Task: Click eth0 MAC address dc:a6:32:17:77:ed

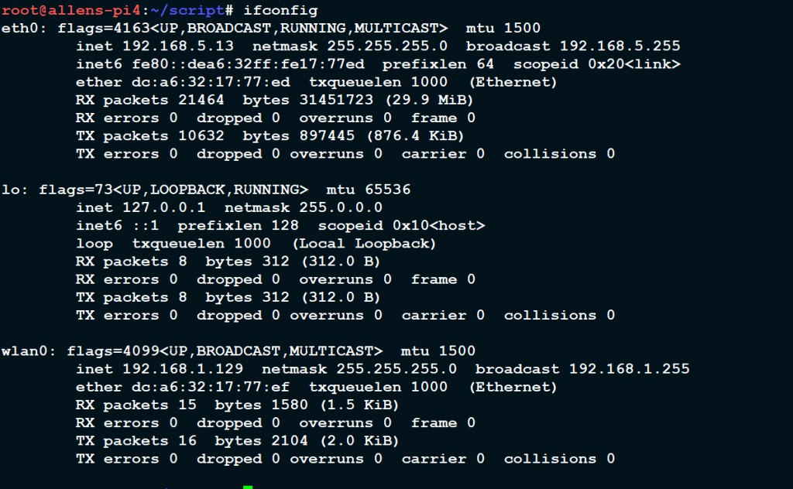Action: click(211, 82)
